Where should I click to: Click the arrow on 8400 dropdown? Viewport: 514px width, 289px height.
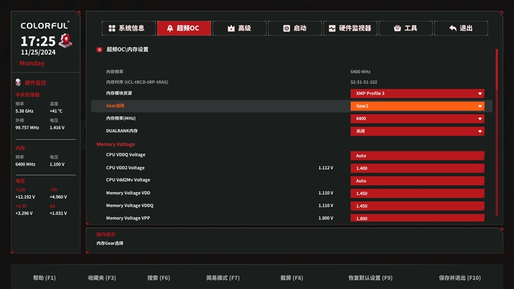point(479,119)
